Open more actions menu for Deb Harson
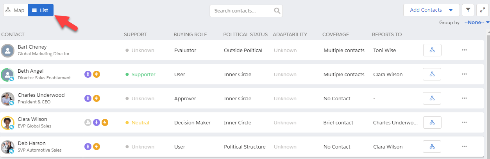Viewport: 490px width, 159px height. (x=464, y=147)
